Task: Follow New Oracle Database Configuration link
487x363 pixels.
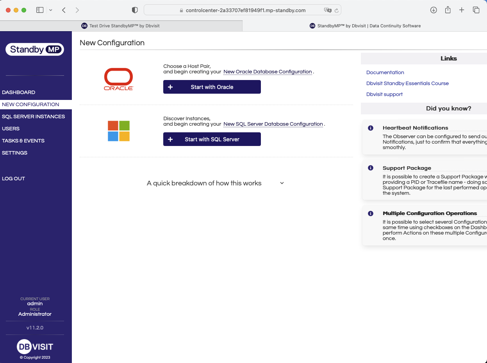Action: click(268, 72)
